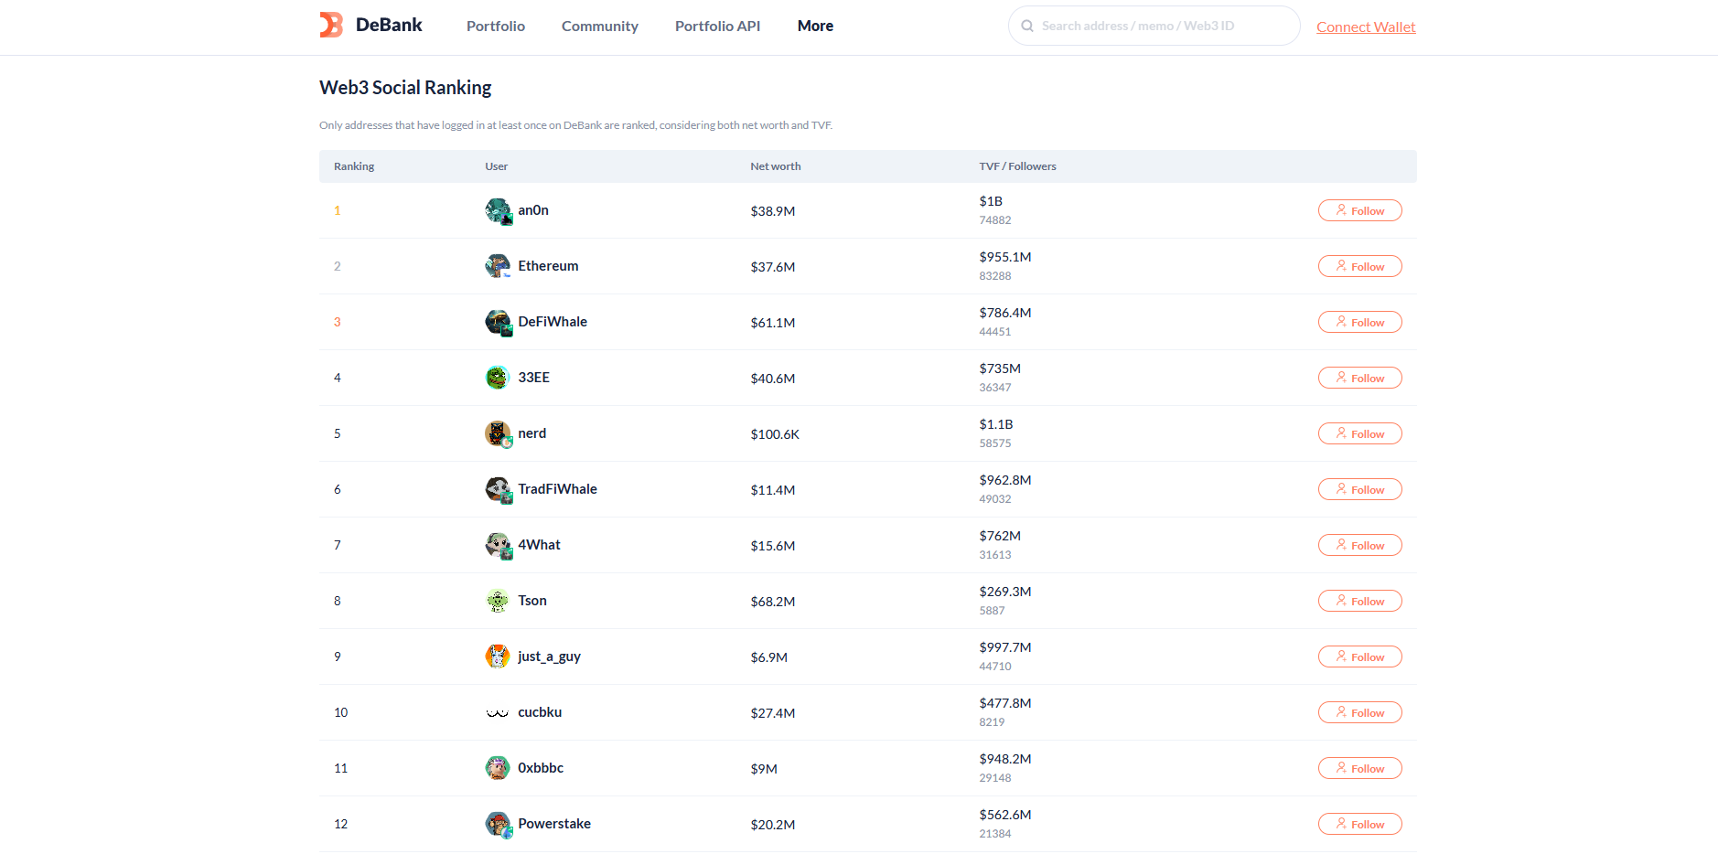This screenshot has width=1718, height=854.
Task: Open 33EE's green frog avatar
Action: (x=498, y=378)
